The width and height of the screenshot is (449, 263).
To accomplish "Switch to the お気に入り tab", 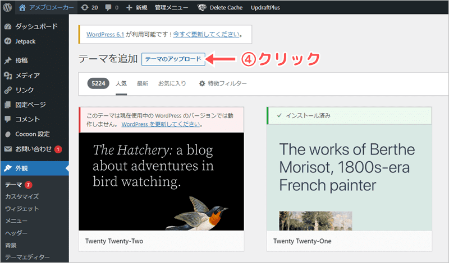I will click(172, 83).
